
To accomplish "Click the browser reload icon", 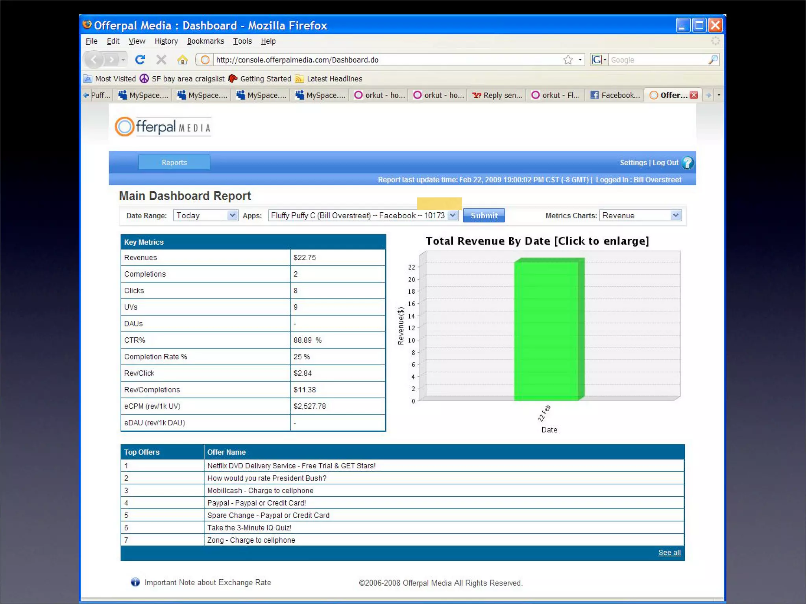I will (x=140, y=60).
